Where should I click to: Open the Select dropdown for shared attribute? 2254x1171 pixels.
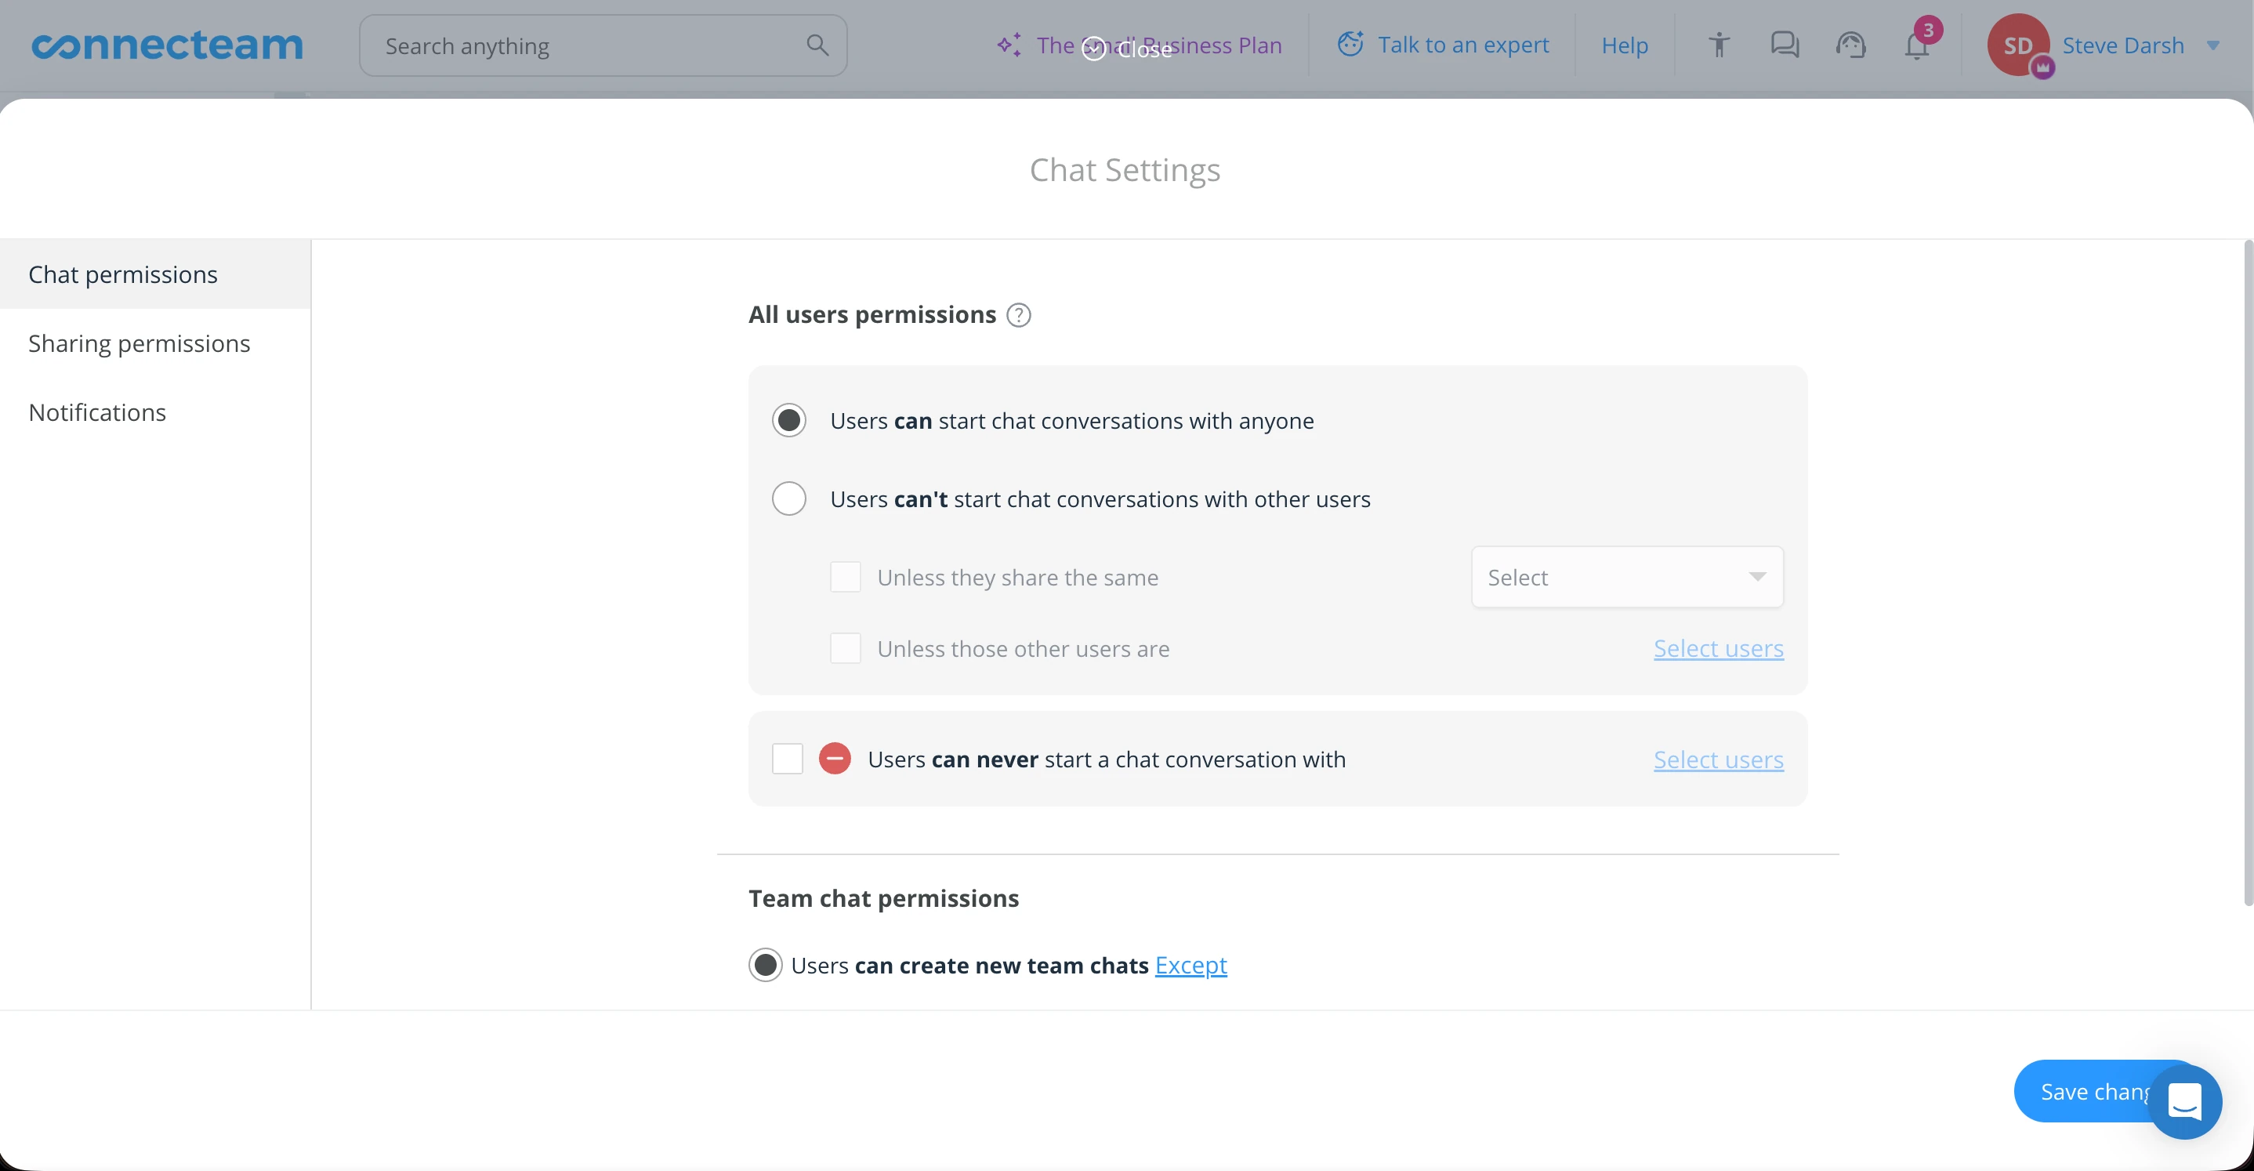[1626, 578]
